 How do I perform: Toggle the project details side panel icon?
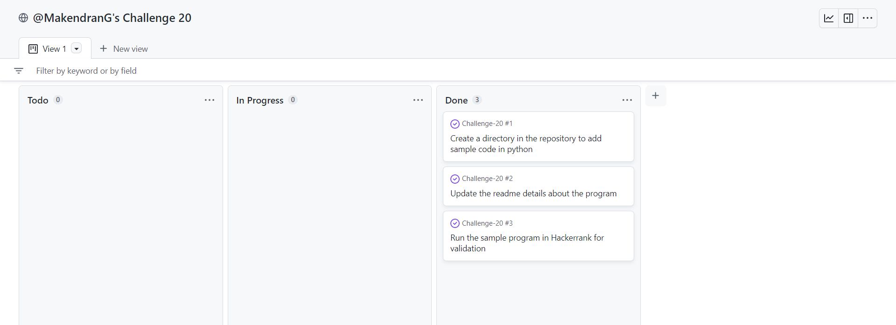[848, 18]
